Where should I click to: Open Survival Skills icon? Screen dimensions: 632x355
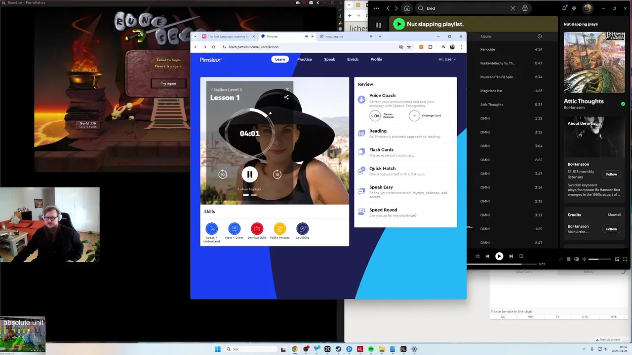(257, 229)
